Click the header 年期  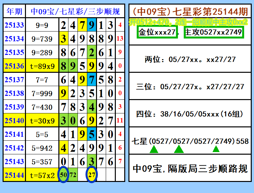(14, 11)
